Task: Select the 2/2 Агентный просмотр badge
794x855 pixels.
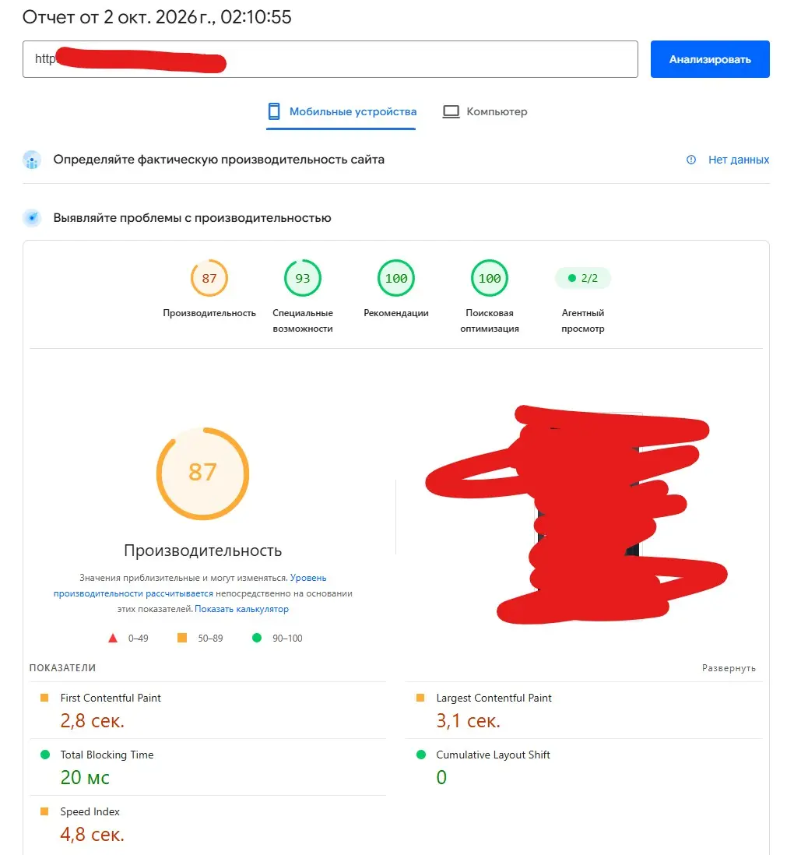Action: (x=582, y=278)
